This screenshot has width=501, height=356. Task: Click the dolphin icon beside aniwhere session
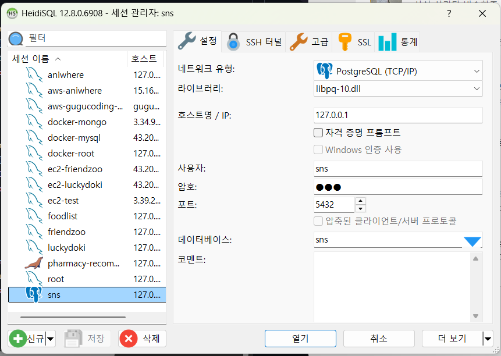34,74
